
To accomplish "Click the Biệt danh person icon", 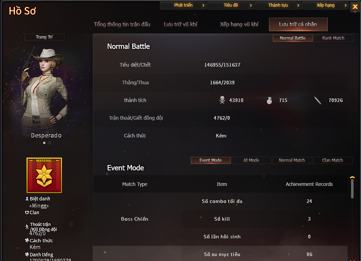I will click(x=27, y=199).
